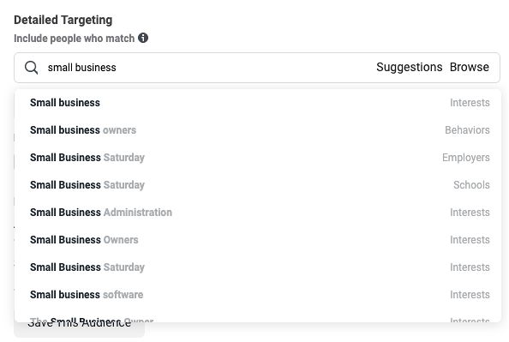Click the Save This Audience button
509x342 pixels.
pyautogui.click(x=79, y=328)
